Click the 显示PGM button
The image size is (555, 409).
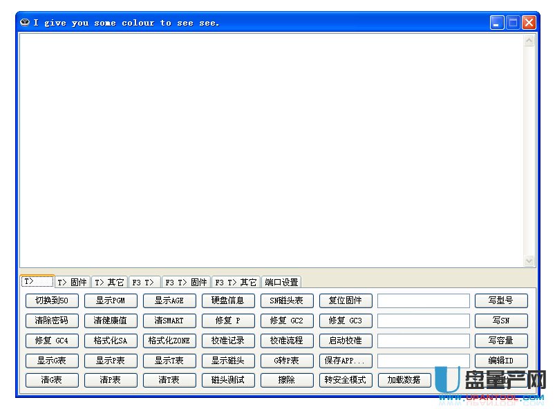click(x=111, y=300)
